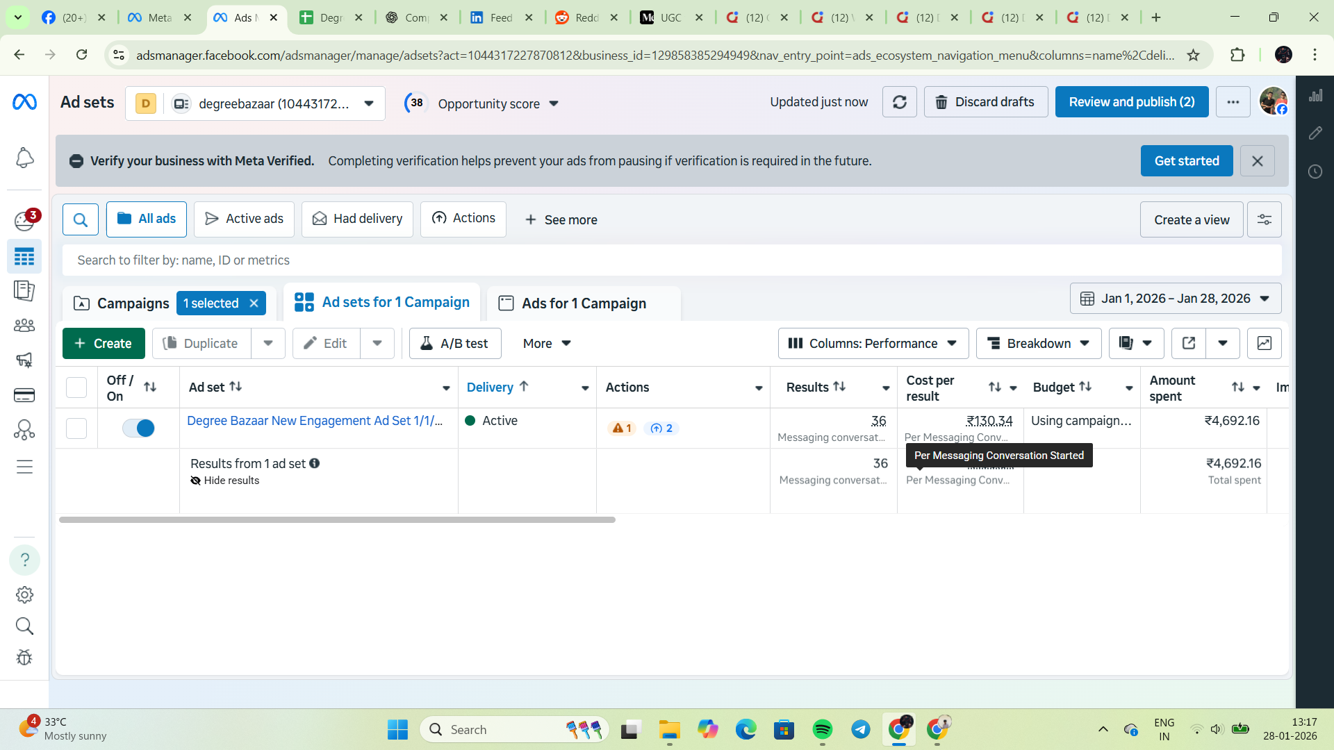Open the Breakdown dropdown

click(1038, 343)
